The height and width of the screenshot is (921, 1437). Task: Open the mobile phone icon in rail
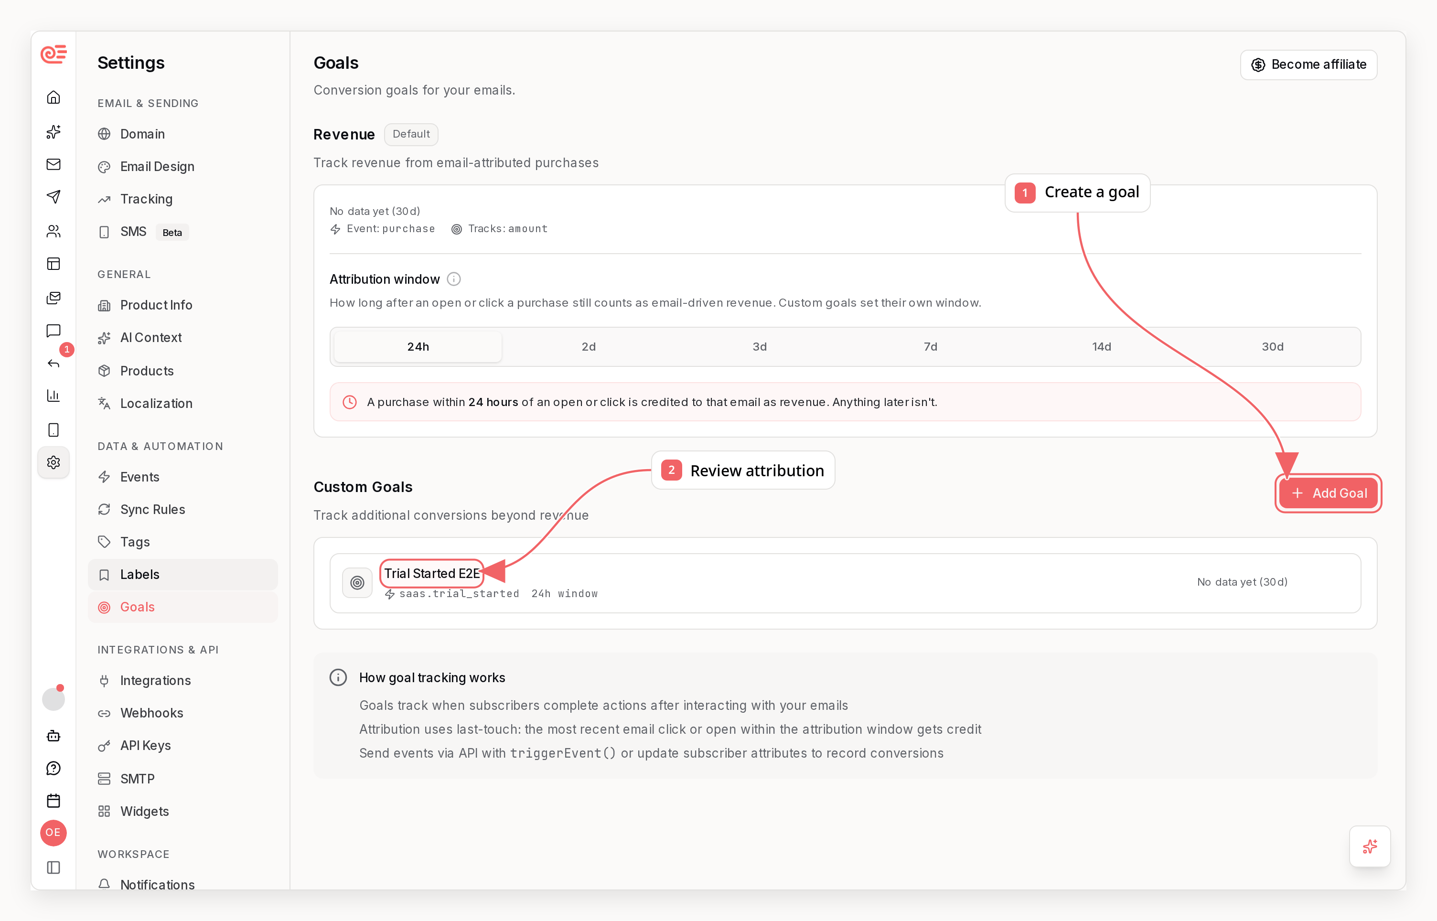[x=53, y=429]
